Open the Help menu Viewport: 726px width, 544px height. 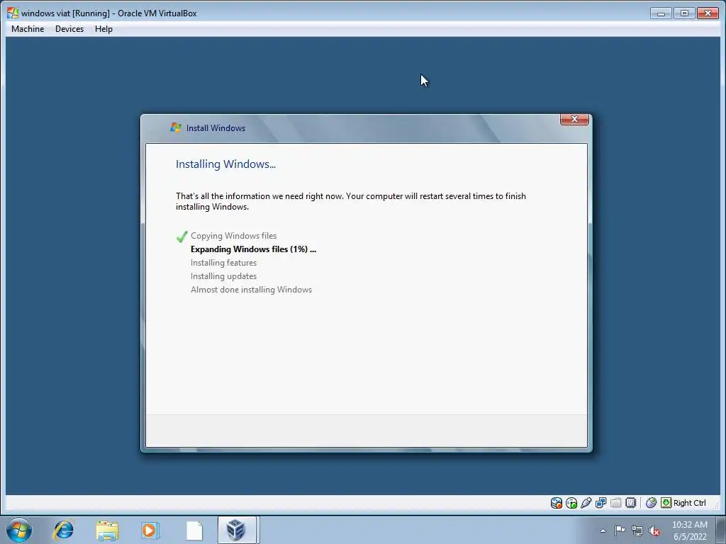[104, 28]
